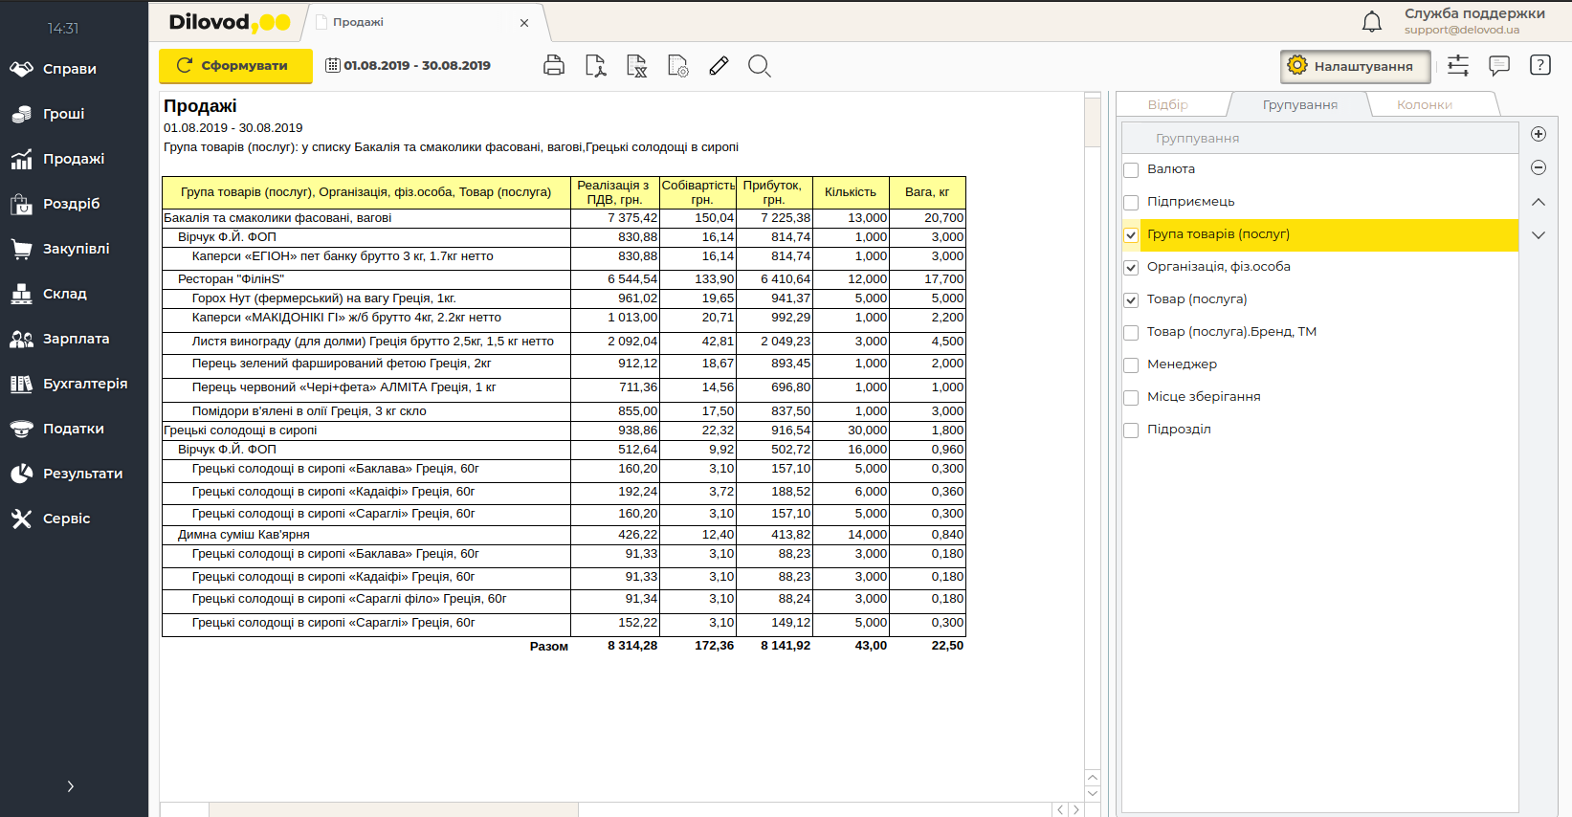Move grouping down with the down chevron
This screenshot has width=1572, height=817.
tap(1539, 235)
